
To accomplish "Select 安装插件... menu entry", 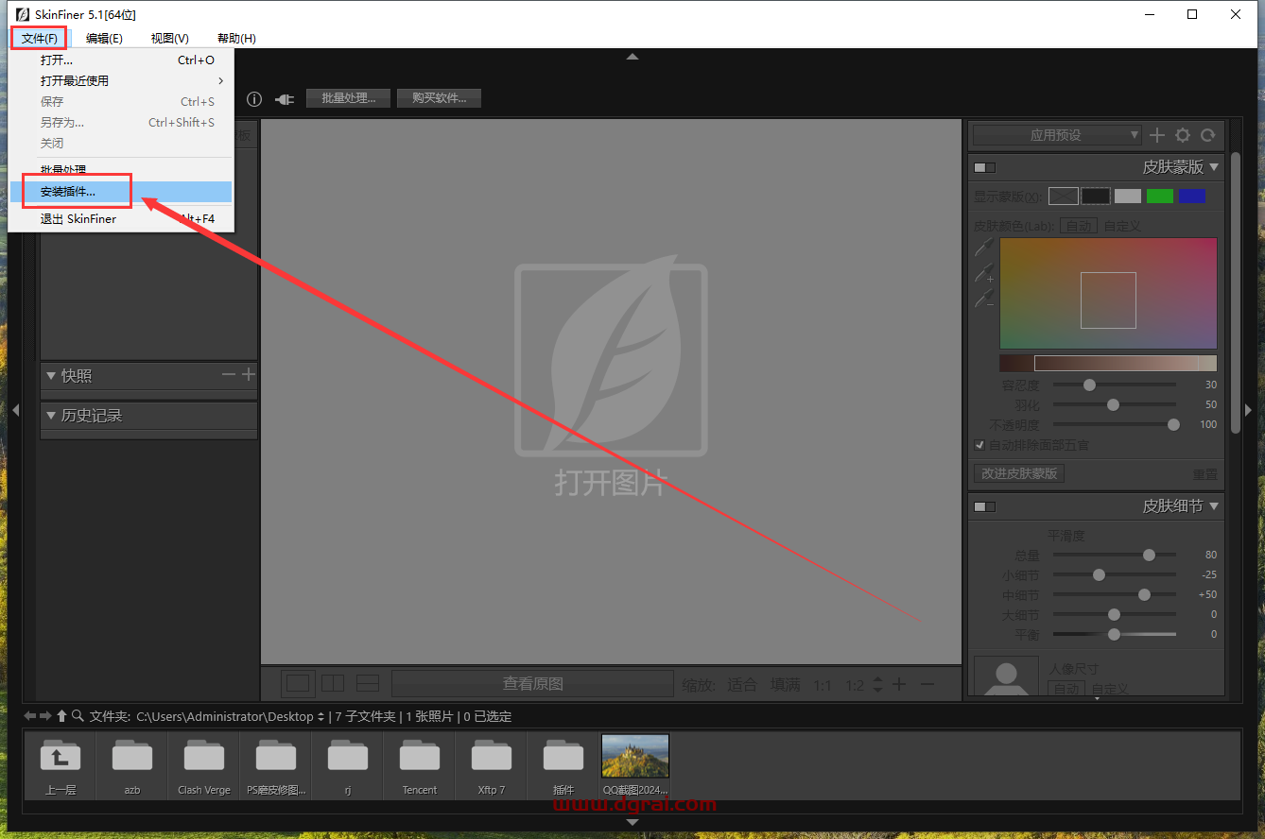I will (68, 192).
